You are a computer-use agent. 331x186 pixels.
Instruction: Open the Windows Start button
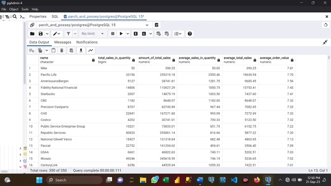(39, 180)
